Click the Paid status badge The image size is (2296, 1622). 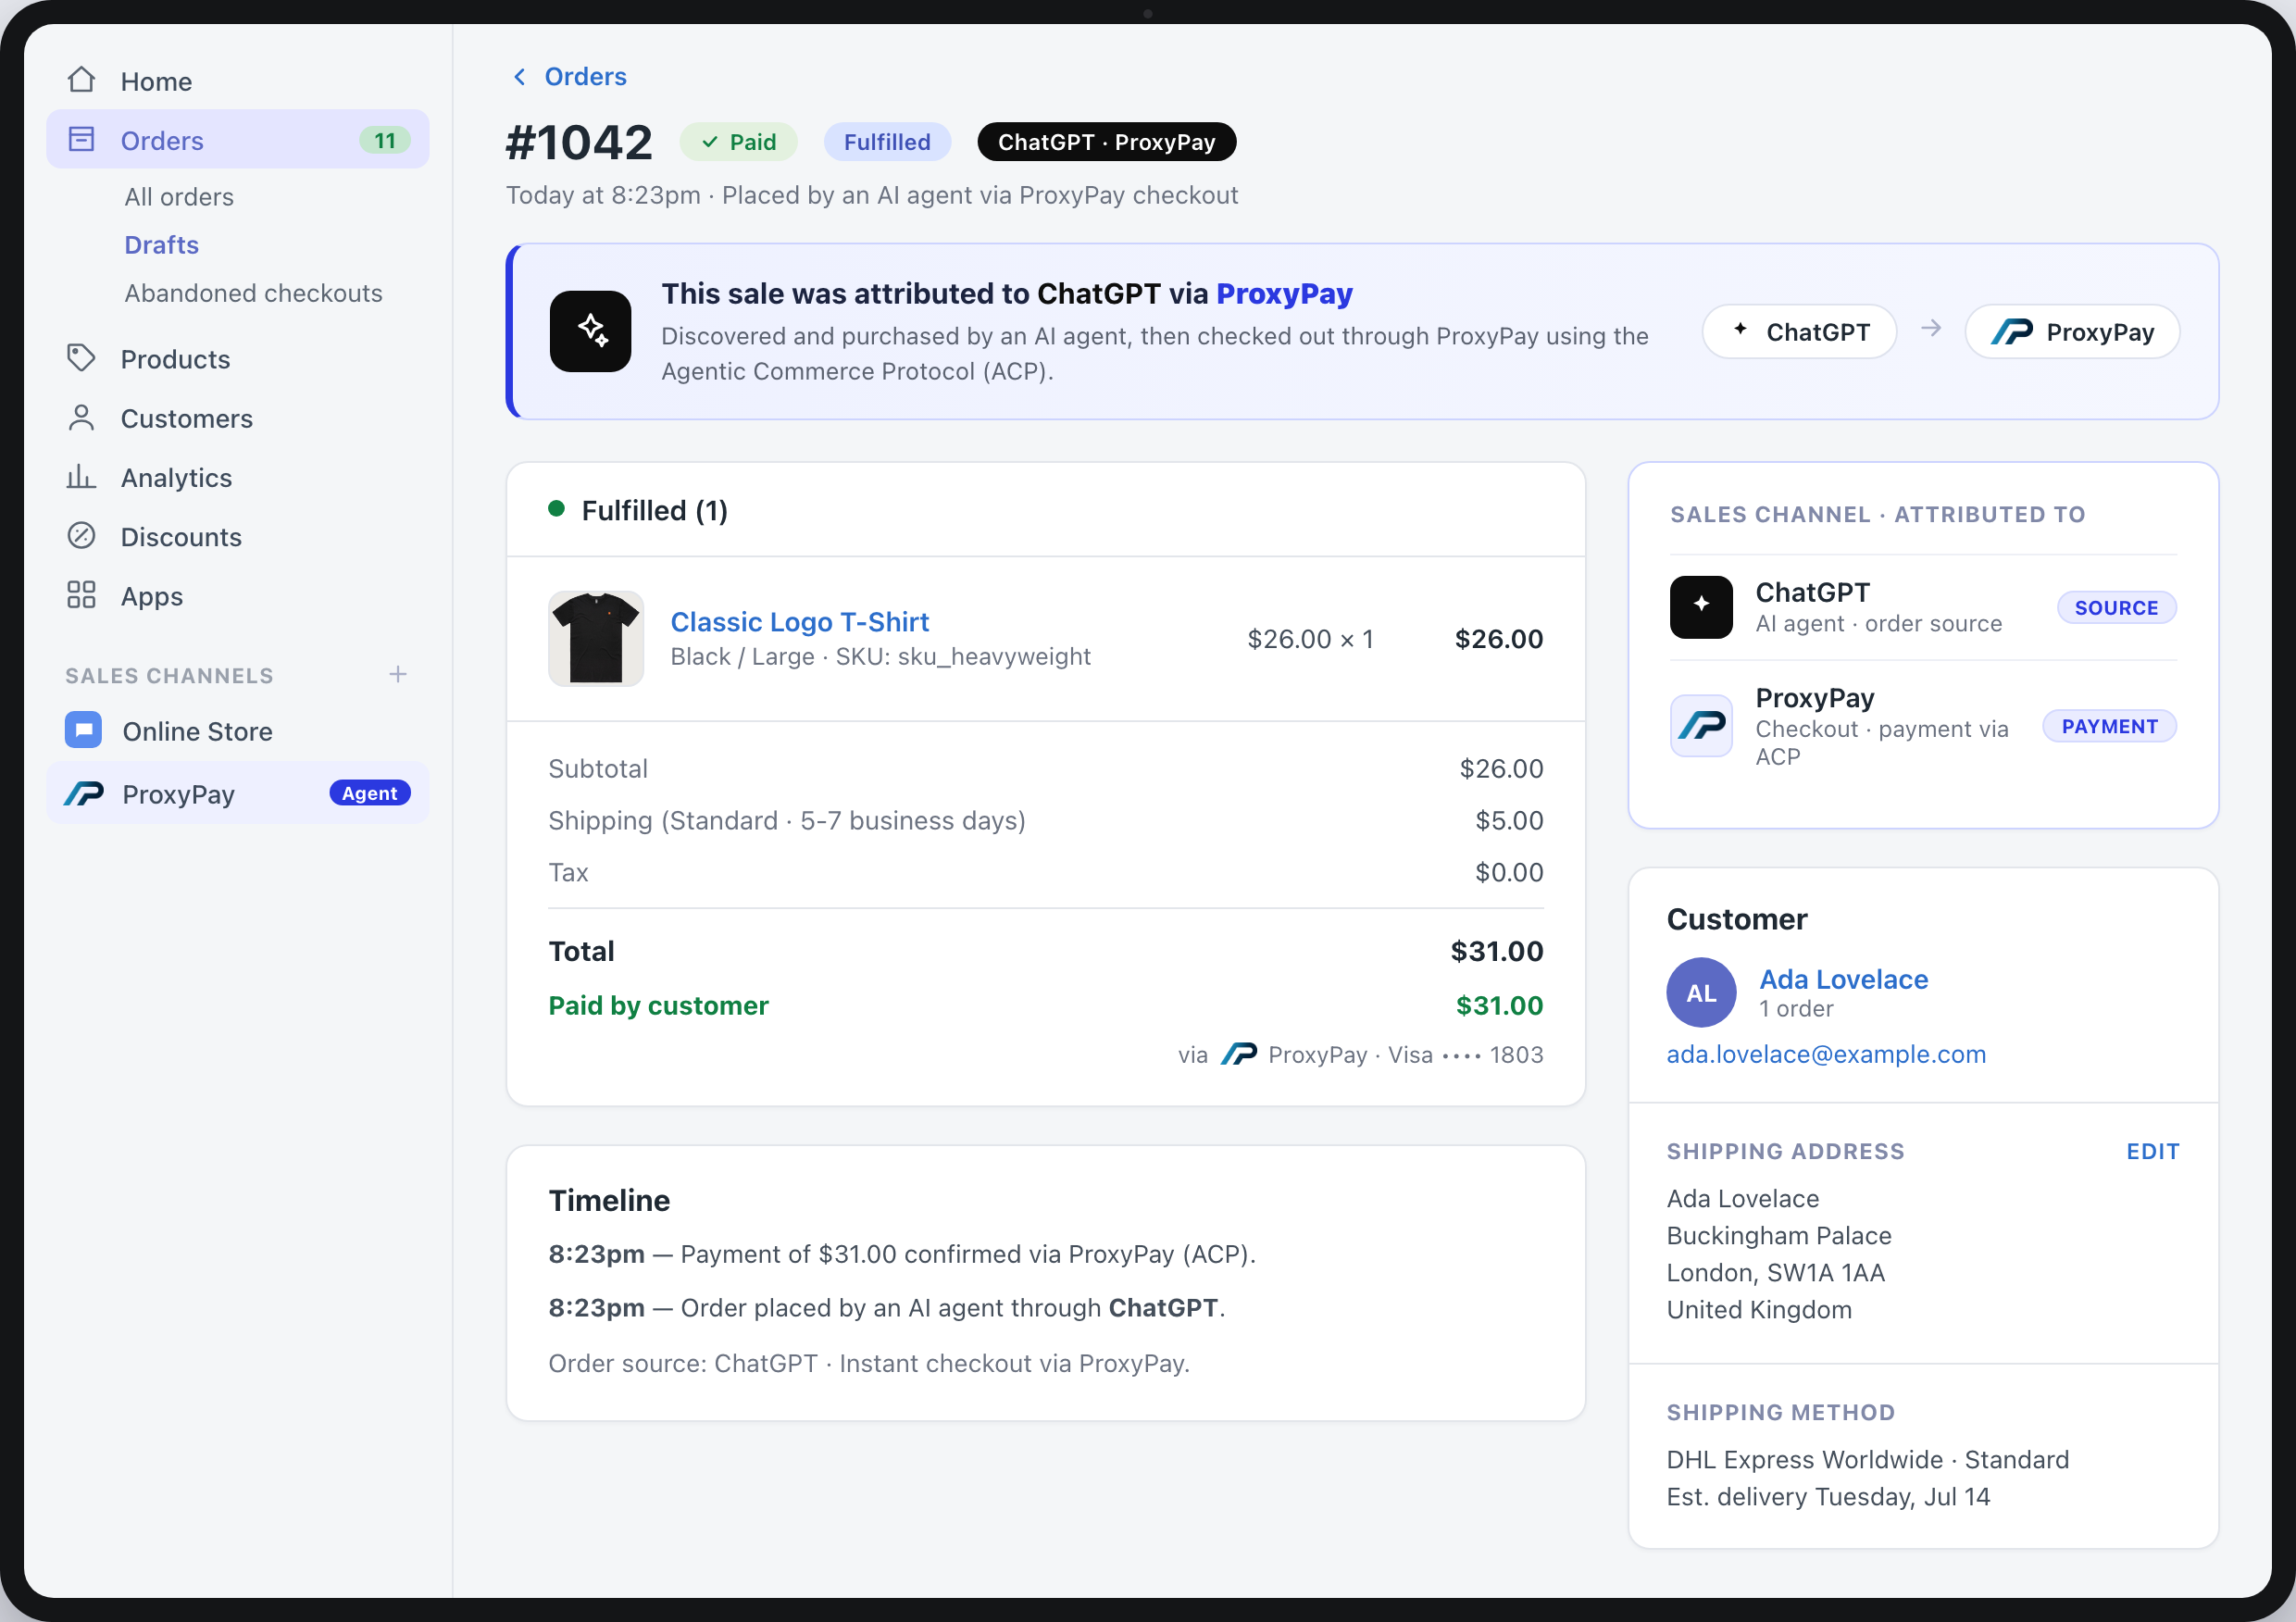739,142
